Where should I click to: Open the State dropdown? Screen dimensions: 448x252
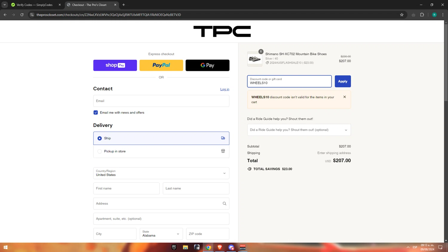pos(161,234)
